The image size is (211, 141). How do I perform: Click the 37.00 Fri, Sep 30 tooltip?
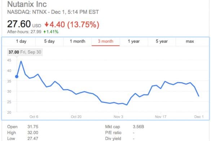pyautogui.click(x=25, y=52)
